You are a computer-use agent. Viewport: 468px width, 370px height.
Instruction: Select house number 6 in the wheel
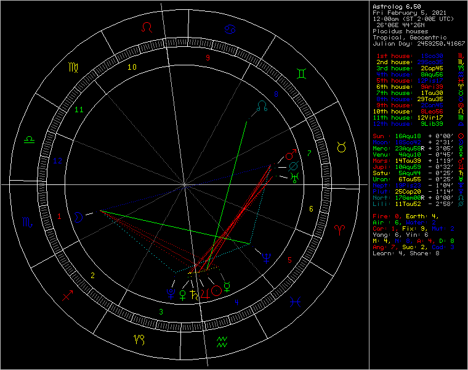click(x=311, y=208)
